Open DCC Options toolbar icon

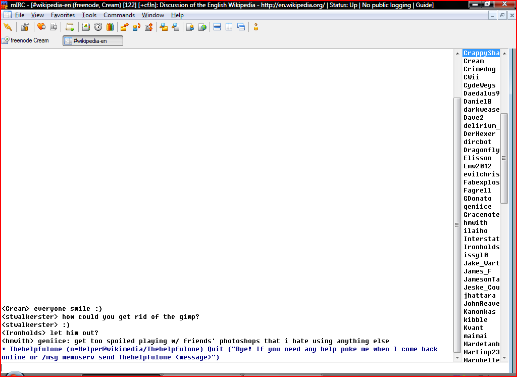pyautogui.click(x=149, y=27)
